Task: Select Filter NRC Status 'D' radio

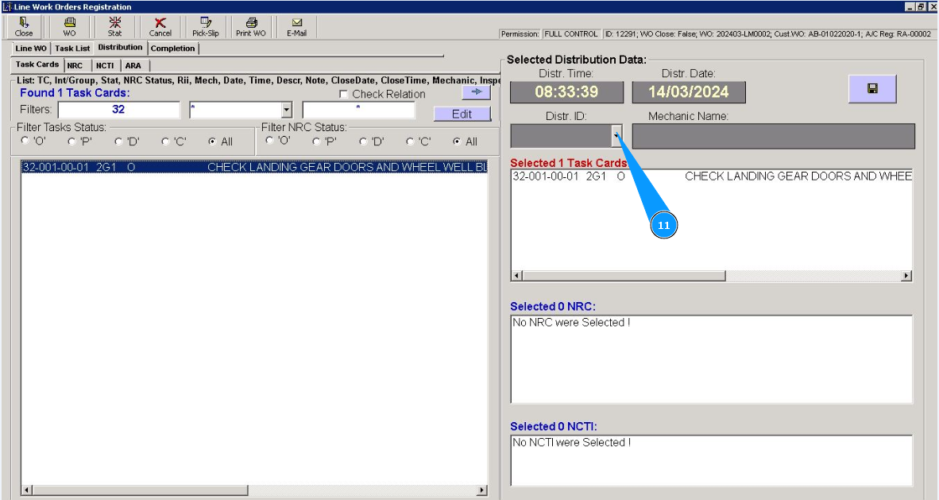Action: coord(363,141)
